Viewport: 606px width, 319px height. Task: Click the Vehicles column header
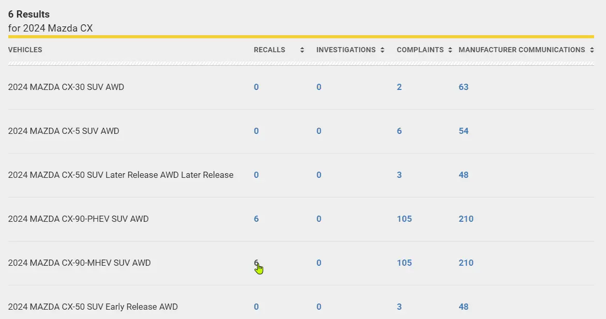point(25,50)
